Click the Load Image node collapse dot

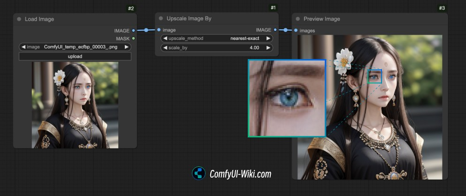tap(19, 19)
